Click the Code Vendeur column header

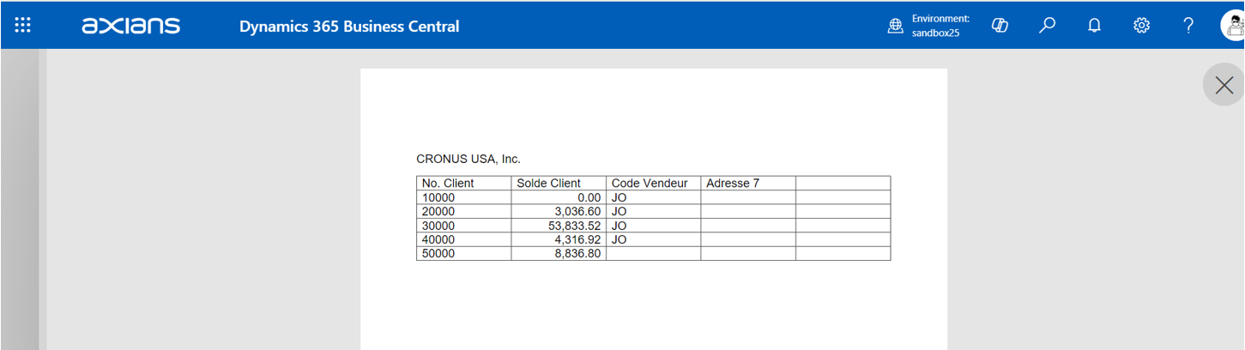650,184
